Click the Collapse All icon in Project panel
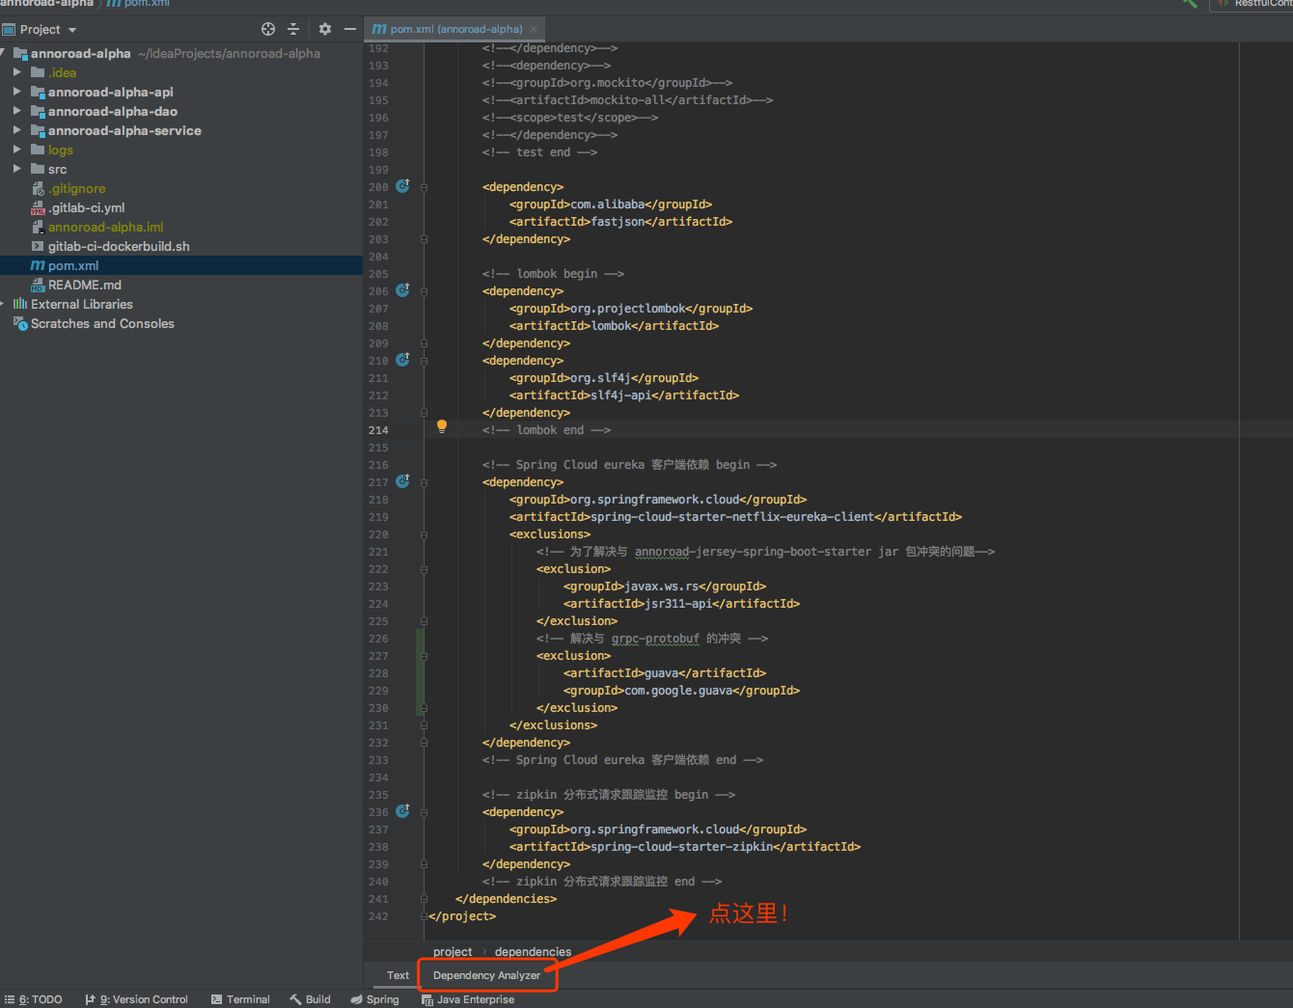 293,29
